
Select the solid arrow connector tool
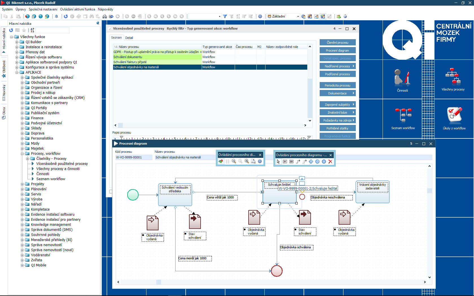[298, 162]
